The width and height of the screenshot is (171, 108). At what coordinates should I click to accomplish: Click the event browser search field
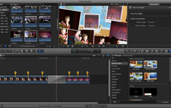pyautogui.click(x=50, y=4)
